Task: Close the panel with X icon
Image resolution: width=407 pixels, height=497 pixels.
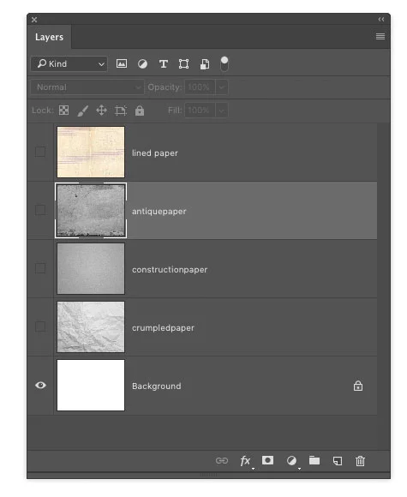Action: [34, 20]
